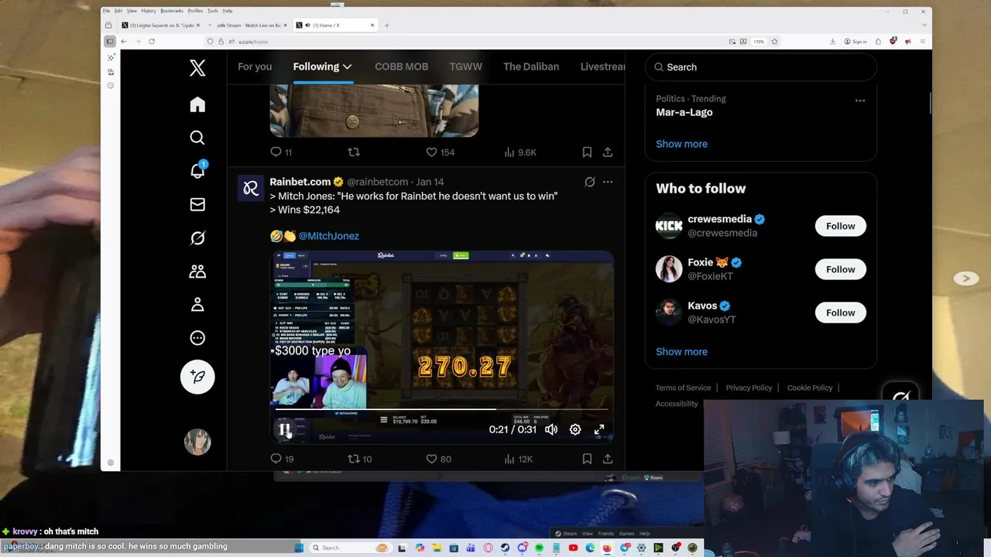Open the More circle icon in sidebar
The height and width of the screenshot is (557, 991).
click(x=197, y=338)
